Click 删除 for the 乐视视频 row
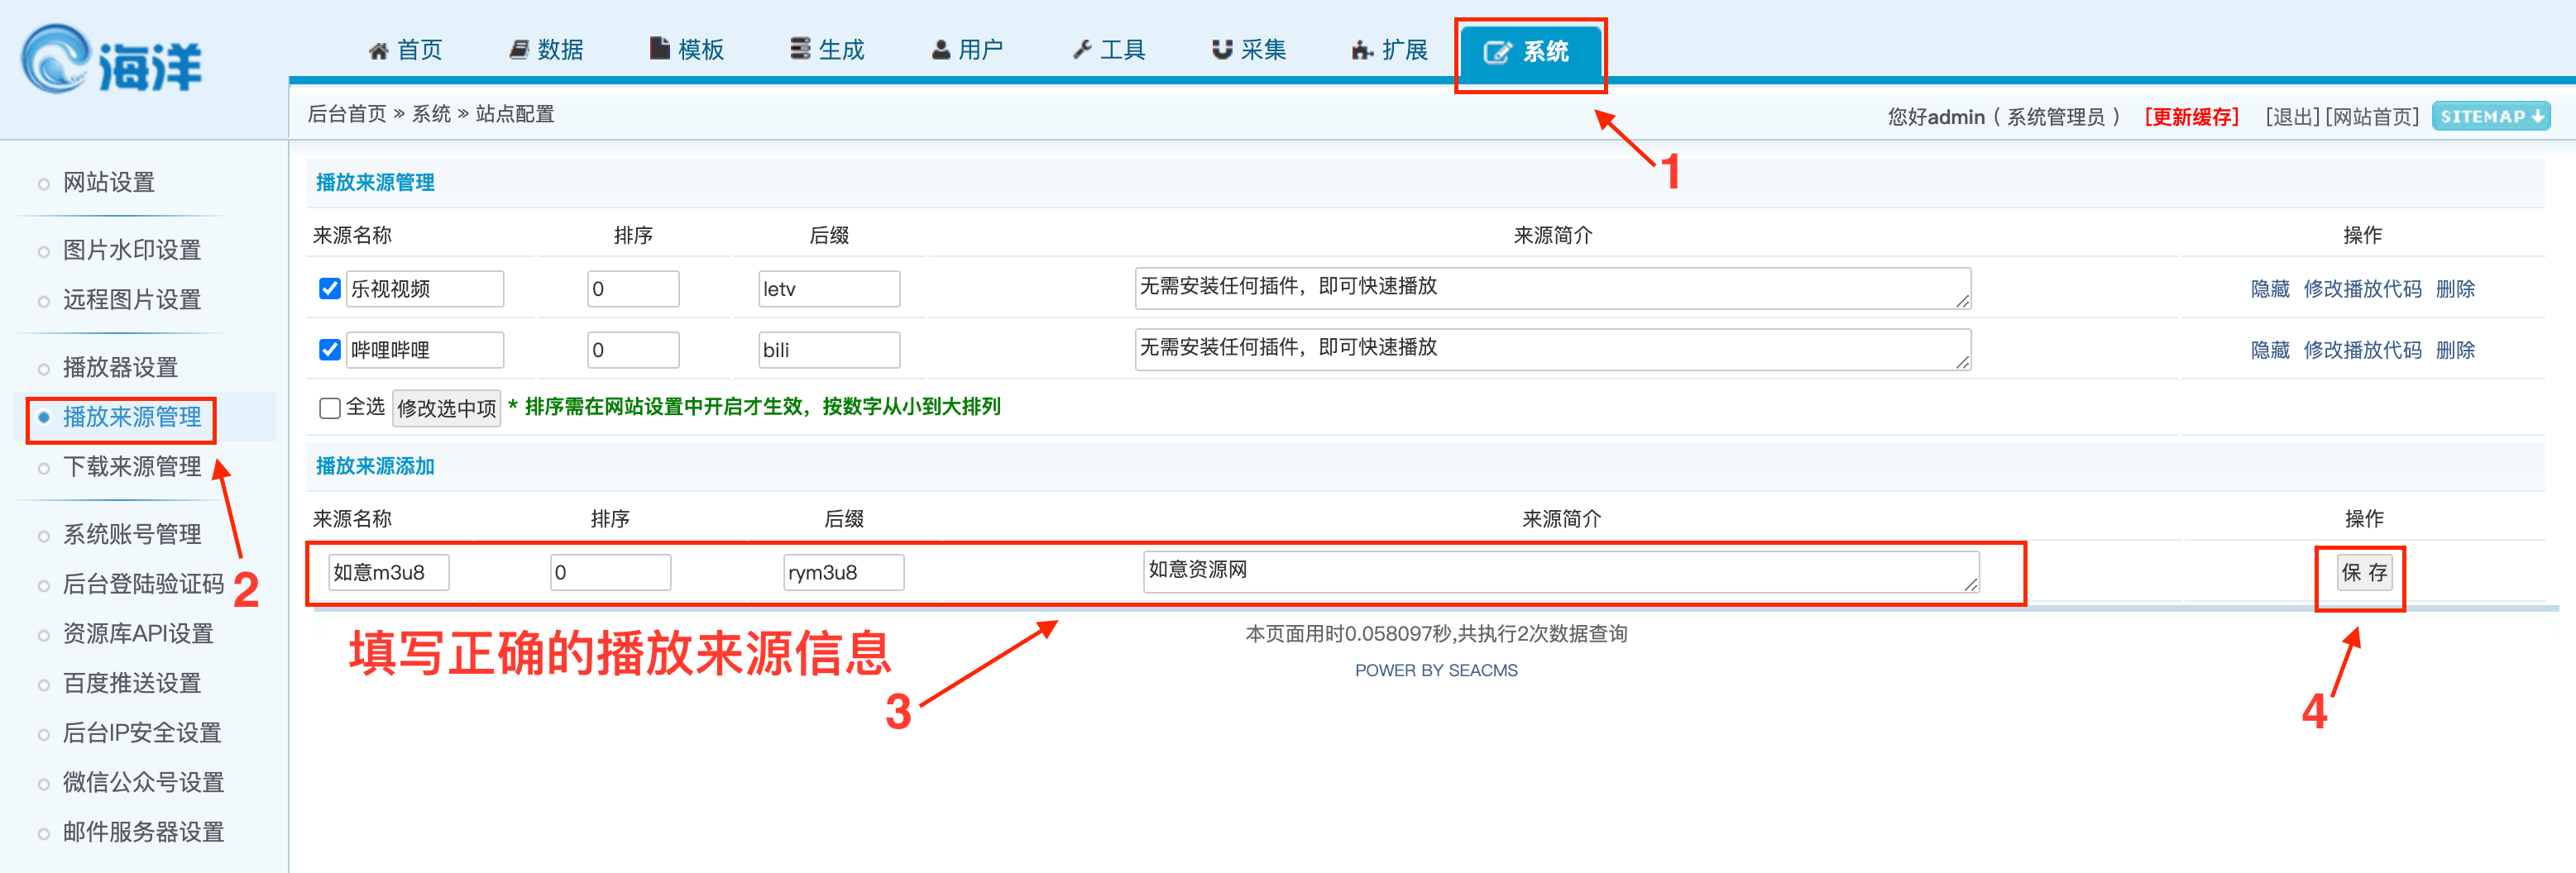2576x873 pixels. pyautogui.click(x=2455, y=289)
